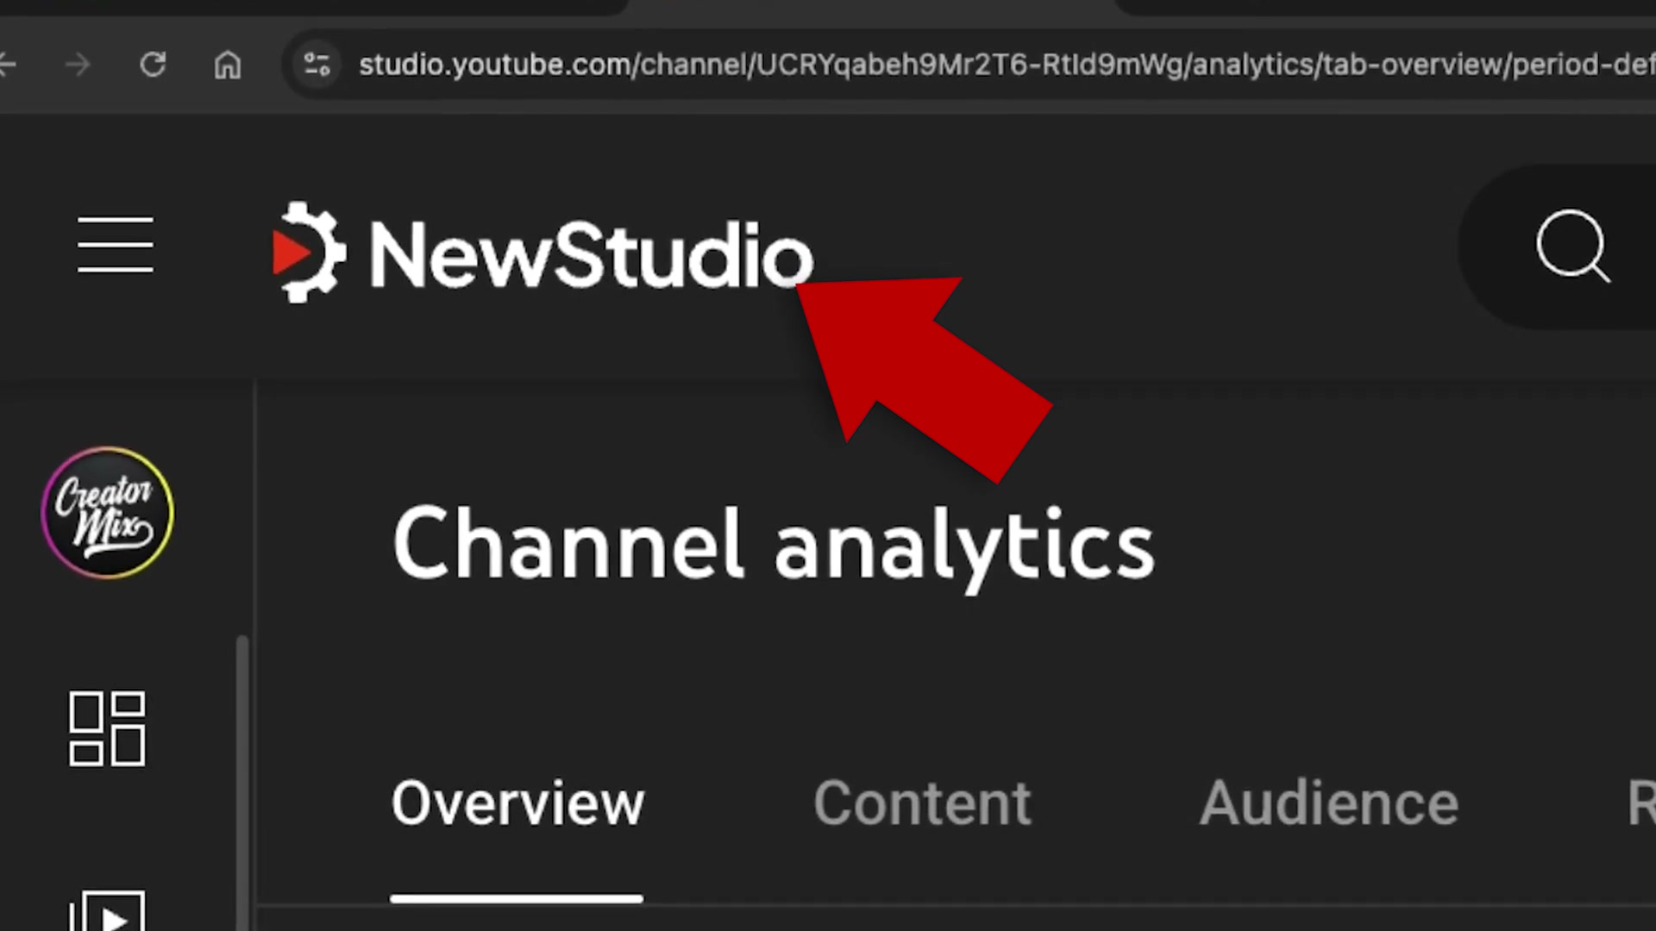Image resolution: width=1656 pixels, height=931 pixels.
Task: View site information in address bar
Action: 317,65
